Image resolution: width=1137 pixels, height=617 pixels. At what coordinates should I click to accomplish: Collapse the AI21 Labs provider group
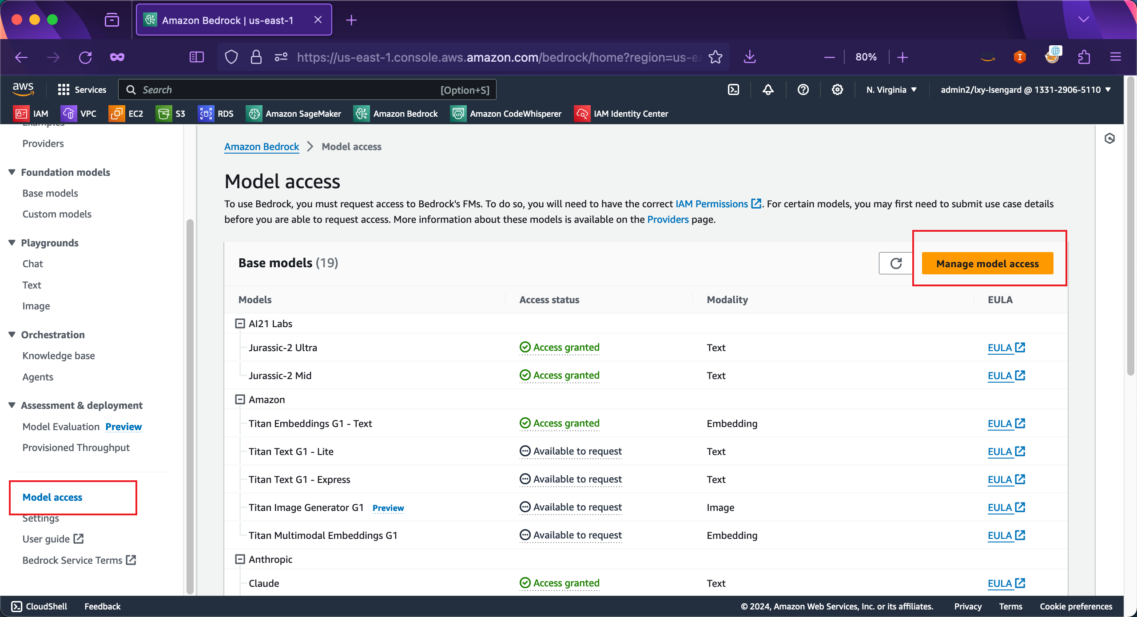(240, 324)
